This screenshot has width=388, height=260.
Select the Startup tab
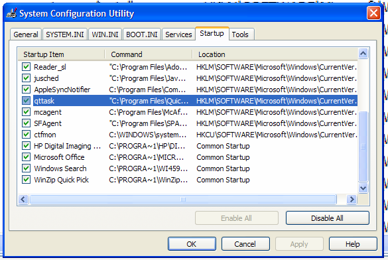click(x=212, y=33)
